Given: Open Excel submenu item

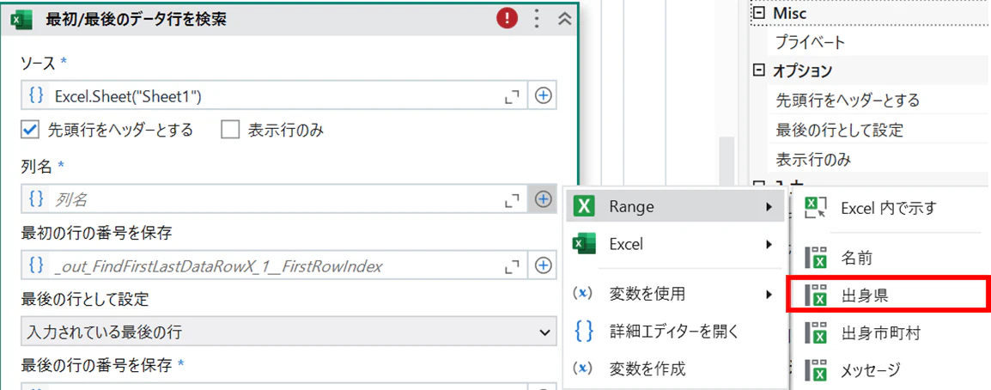Looking at the screenshot, I should tap(674, 243).
